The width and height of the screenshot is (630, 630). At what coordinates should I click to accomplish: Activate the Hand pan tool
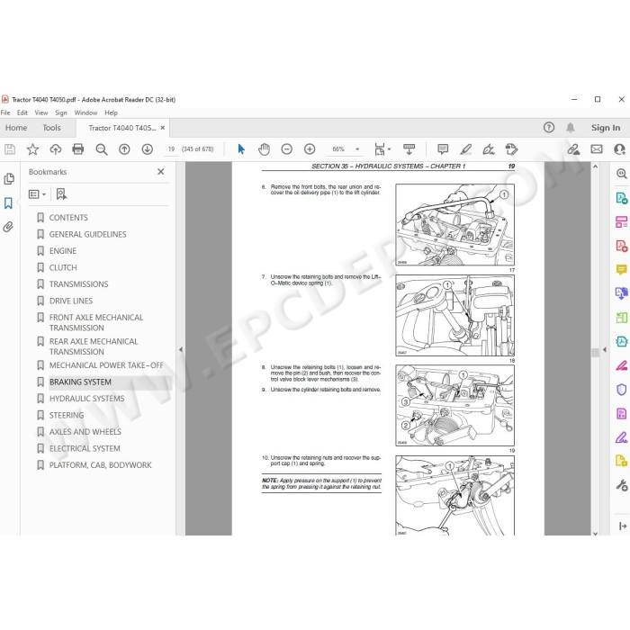(264, 149)
